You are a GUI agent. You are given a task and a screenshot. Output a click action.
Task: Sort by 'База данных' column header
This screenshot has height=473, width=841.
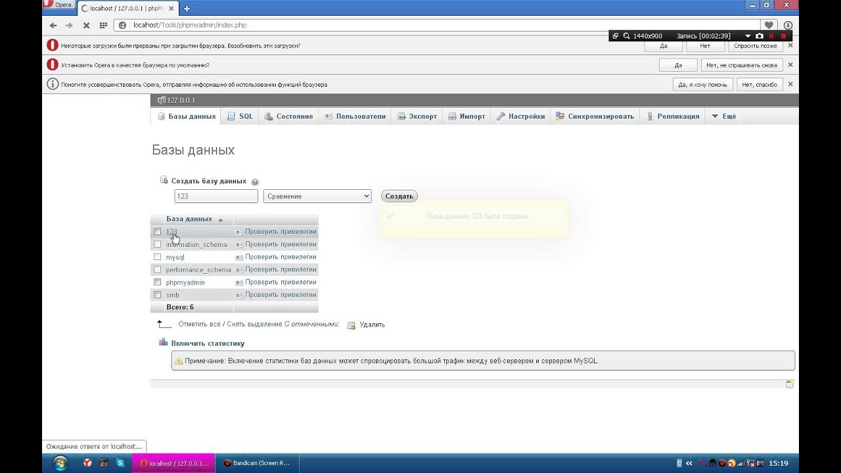(x=189, y=219)
